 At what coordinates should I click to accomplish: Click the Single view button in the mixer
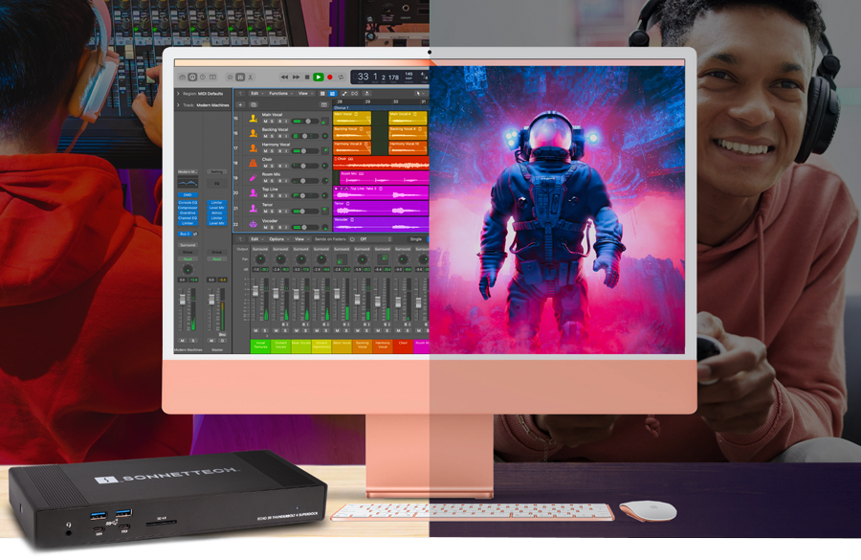(x=416, y=238)
